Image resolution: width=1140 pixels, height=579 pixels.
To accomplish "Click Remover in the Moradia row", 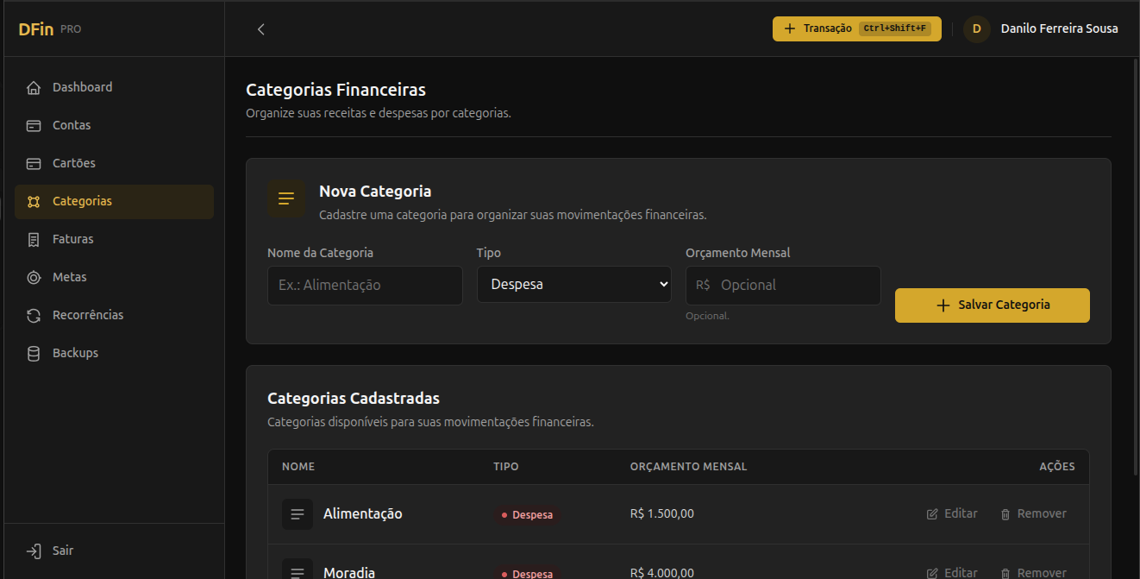I will tap(1033, 573).
